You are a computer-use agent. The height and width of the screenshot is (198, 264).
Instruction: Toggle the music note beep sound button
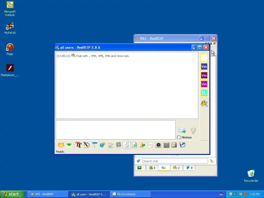click(x=127, y=145)
